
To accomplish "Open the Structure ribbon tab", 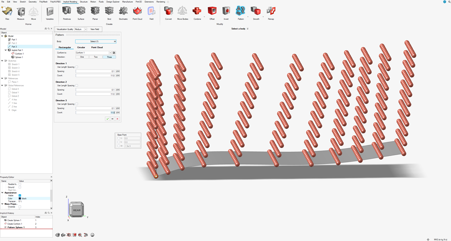I will coord(84,2).
